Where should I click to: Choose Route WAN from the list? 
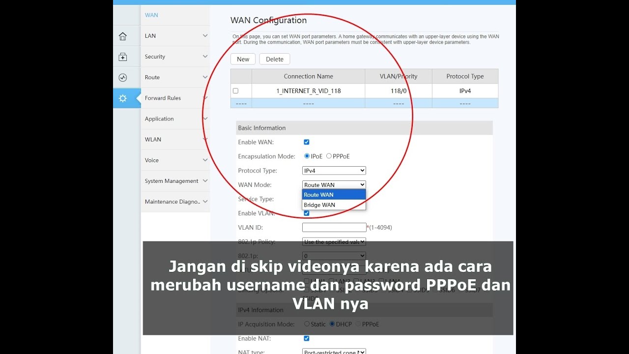pos(334,195)
